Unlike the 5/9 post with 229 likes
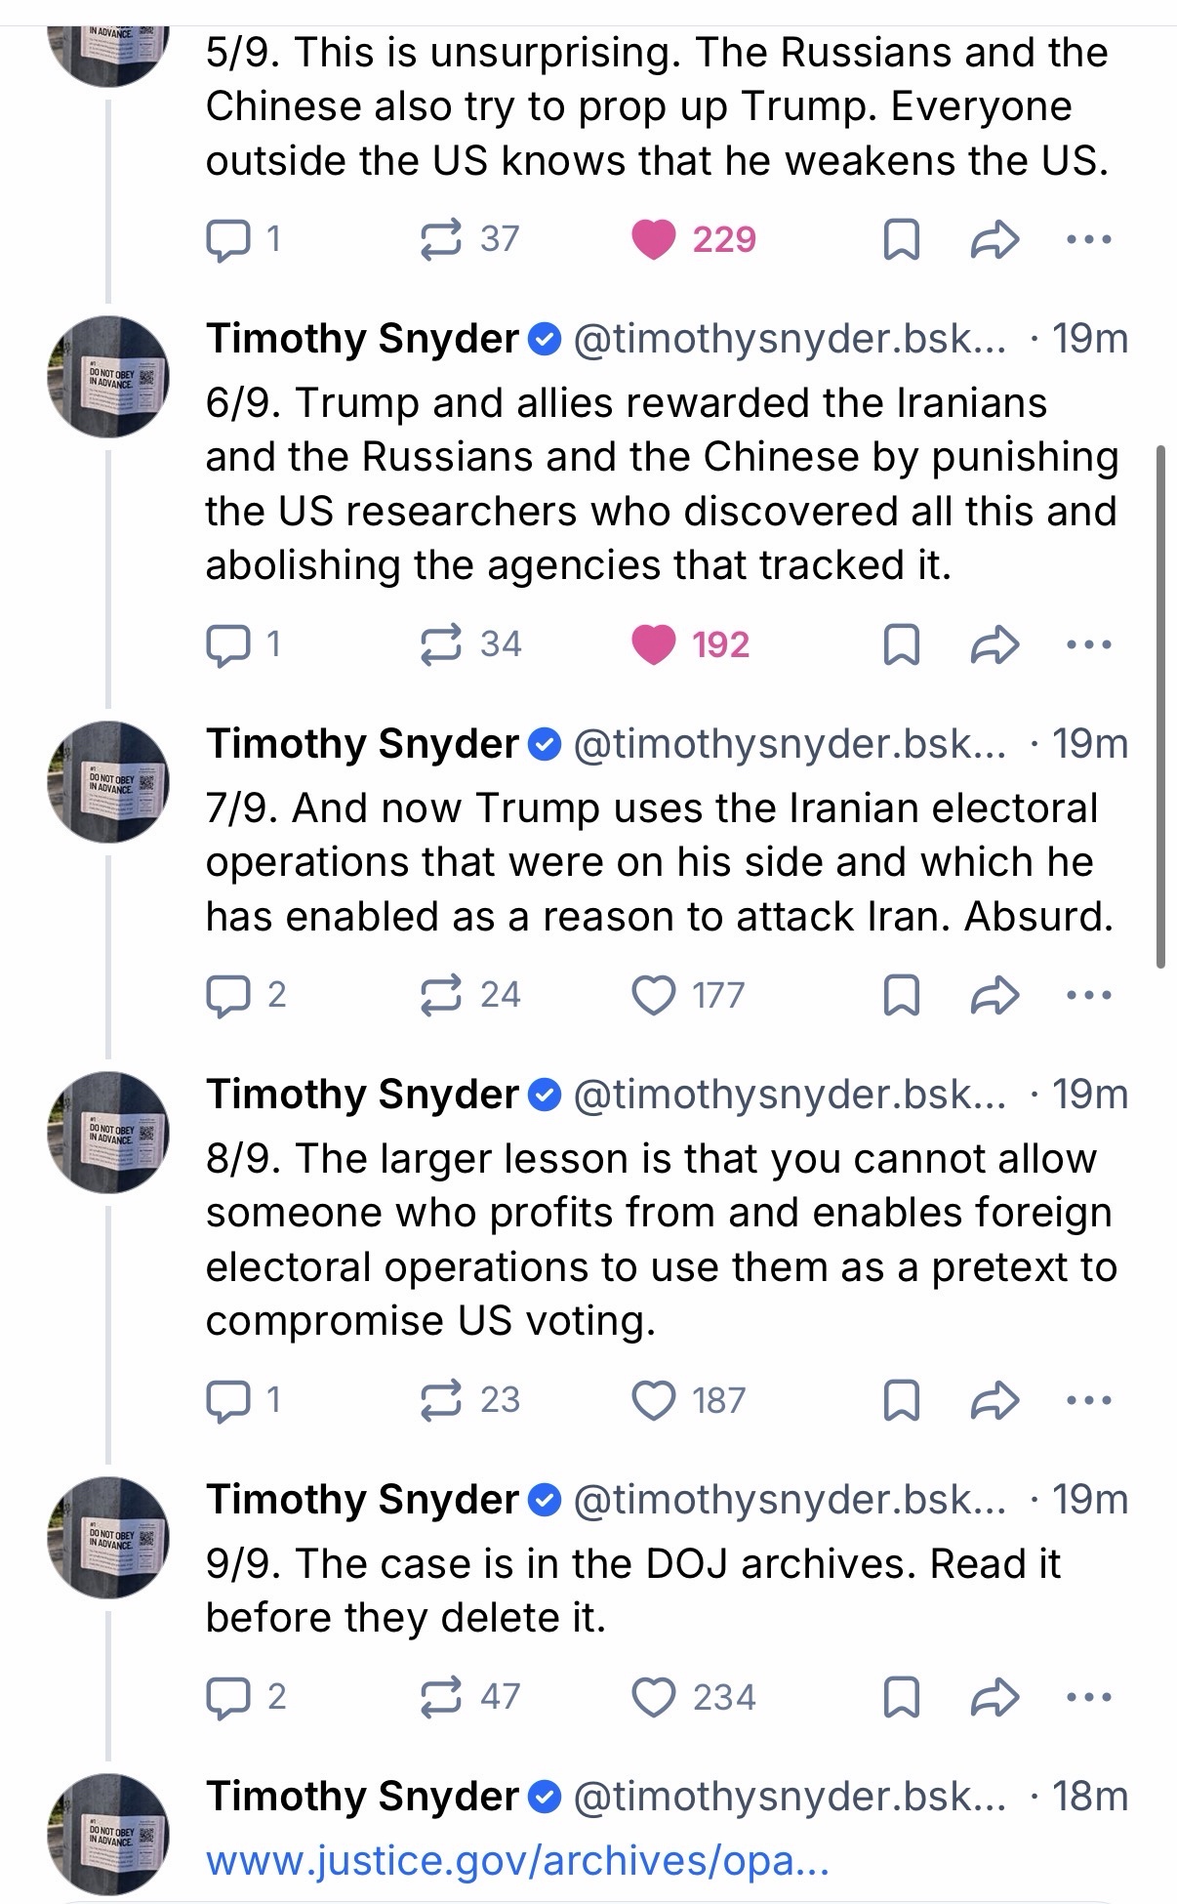The width and height of the screenshot is (1177, 1904). coord(653,240)
